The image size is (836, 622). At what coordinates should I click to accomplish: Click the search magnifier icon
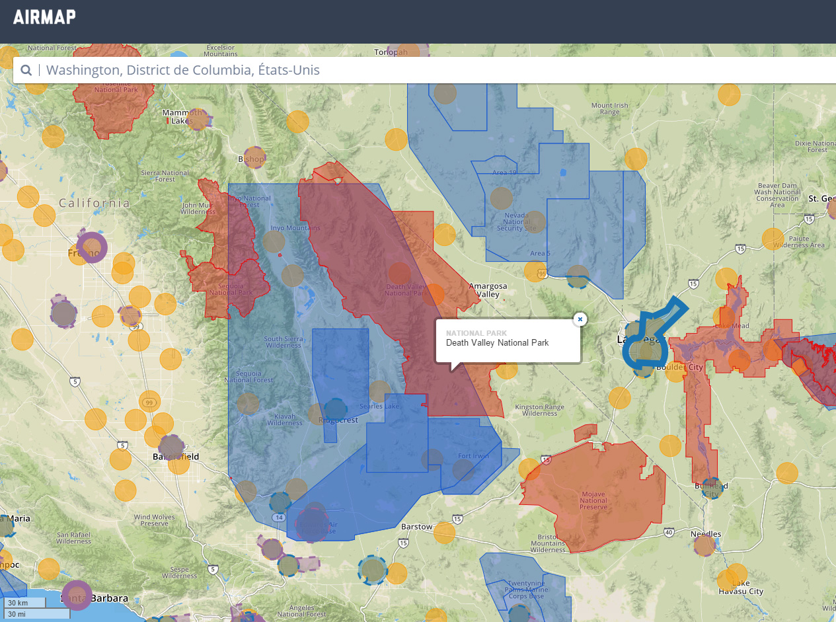click(x=26, y=70)
